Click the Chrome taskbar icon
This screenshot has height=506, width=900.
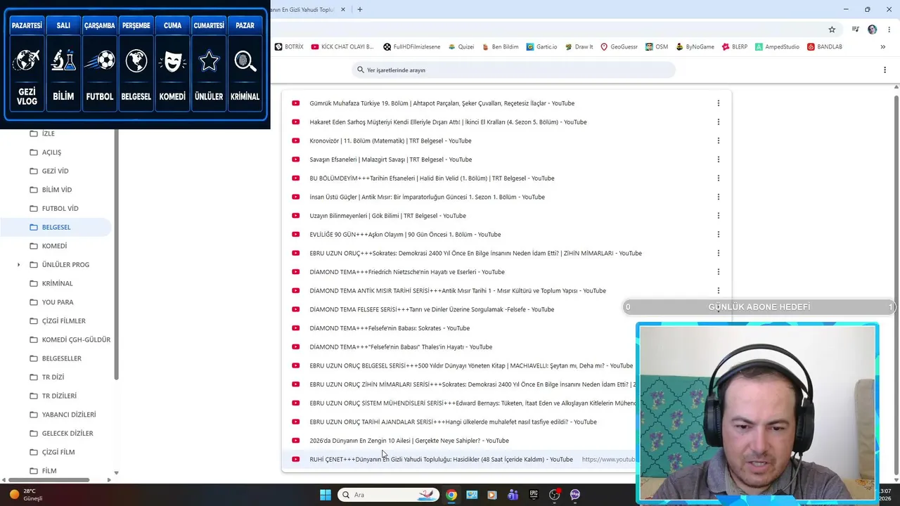coord(451,495)
